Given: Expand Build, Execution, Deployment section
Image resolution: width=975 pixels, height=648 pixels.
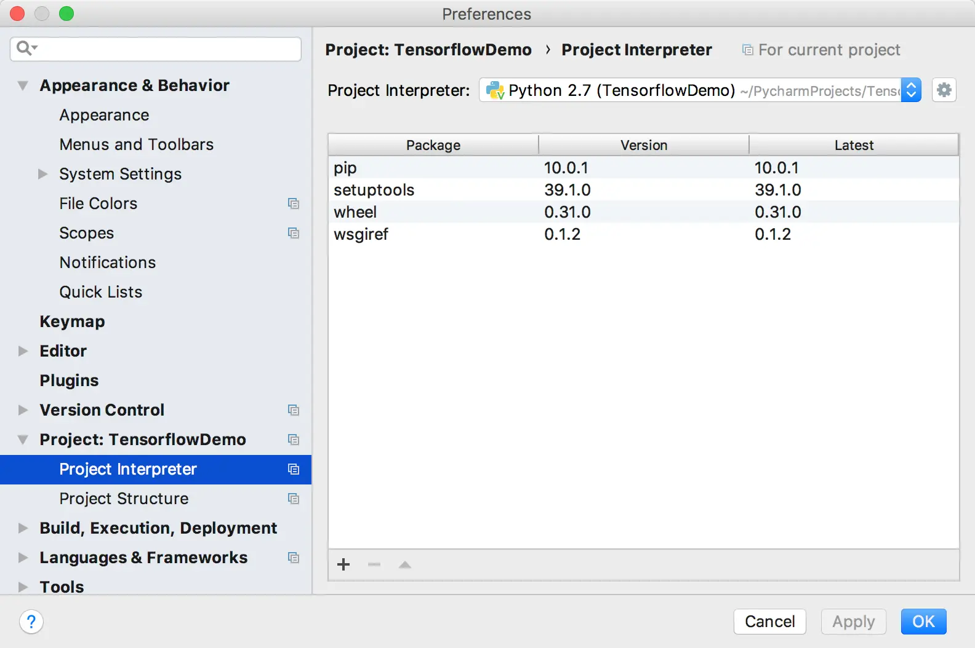Looking at the screenshot, I should pyautogui.click(x=23, y=528).
